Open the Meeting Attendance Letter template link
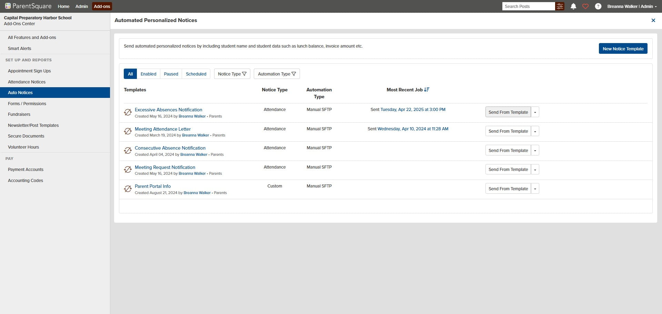Screen dimensions: 662x314 [163, 129]
